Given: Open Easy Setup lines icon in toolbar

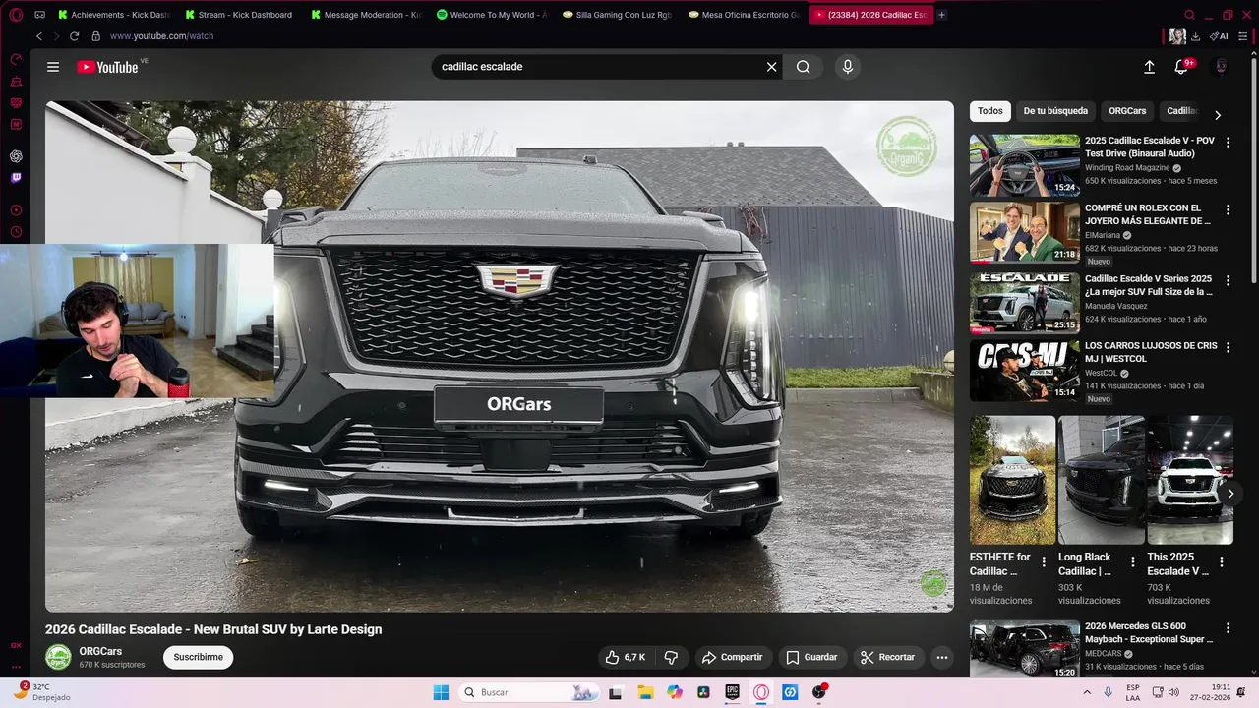Looking at the screenshot, I should click(x=1241, y=36).
